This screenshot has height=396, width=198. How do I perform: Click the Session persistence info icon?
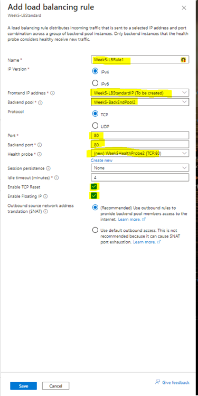48,168
